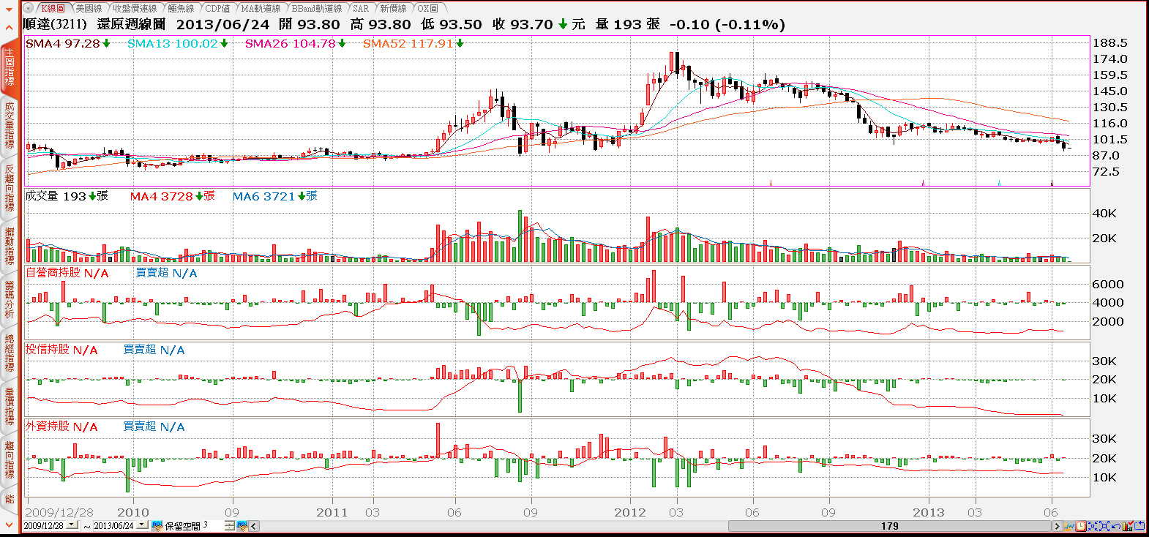Open the 籌碼分析 sidebar tab
1149x537 pixels.
pyautogui.click(x=9, y=300)
